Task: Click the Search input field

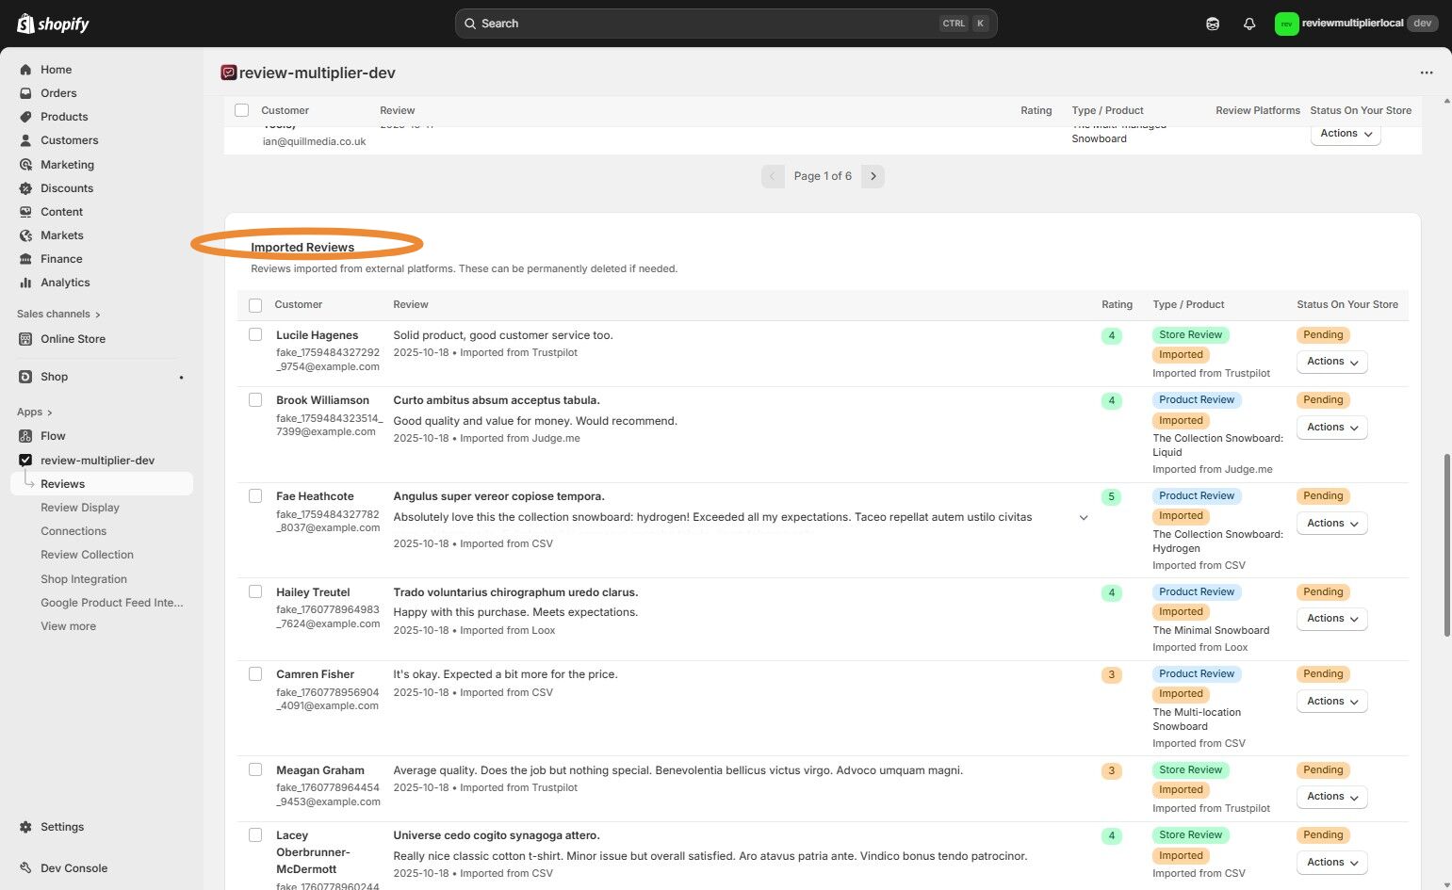Action: pos(726,24)
